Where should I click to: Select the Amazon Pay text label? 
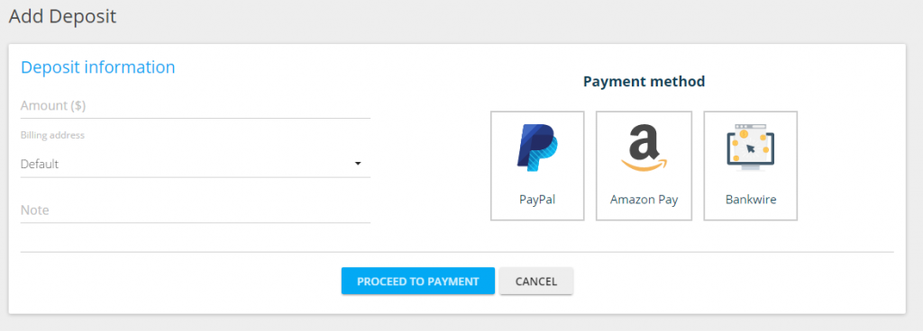644,200
